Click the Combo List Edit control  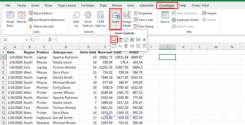click(x=138, y=46)
